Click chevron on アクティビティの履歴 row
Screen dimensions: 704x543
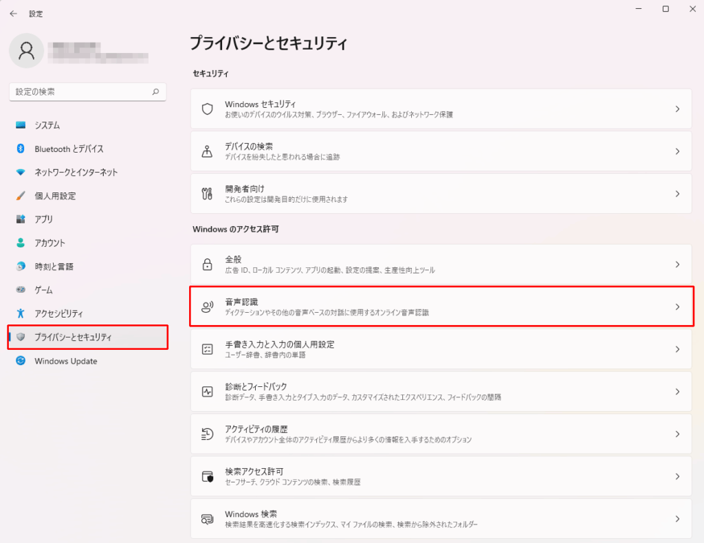tap(677, 434)
